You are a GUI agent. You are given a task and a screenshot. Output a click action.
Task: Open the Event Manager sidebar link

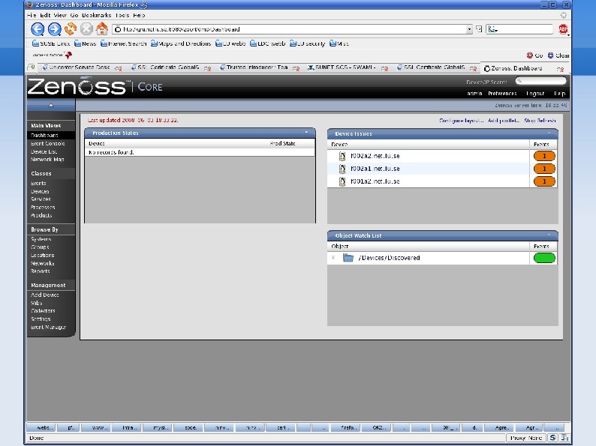(48, 327)
